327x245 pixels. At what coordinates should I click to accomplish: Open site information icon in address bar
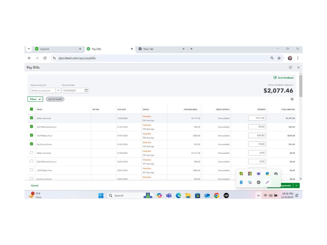click(x=54, y=58)
